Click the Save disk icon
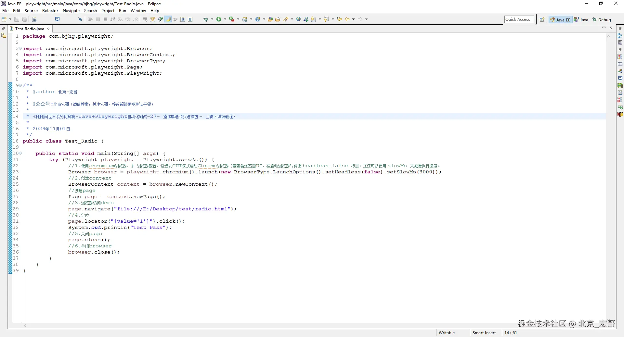Image resolution: width=624 pixels, height=337 pixels. [17, 19]
